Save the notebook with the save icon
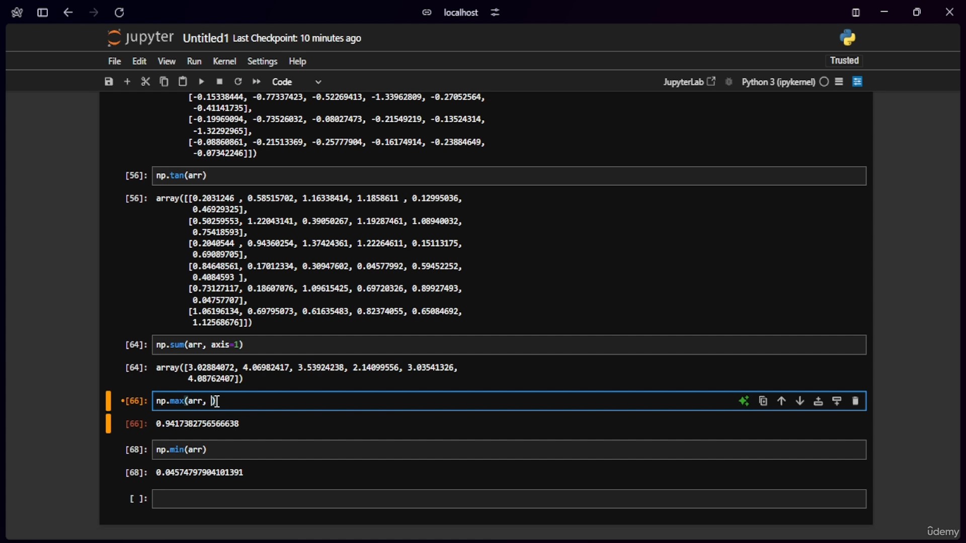Screen dimensions: 966x543 (109, 81)
